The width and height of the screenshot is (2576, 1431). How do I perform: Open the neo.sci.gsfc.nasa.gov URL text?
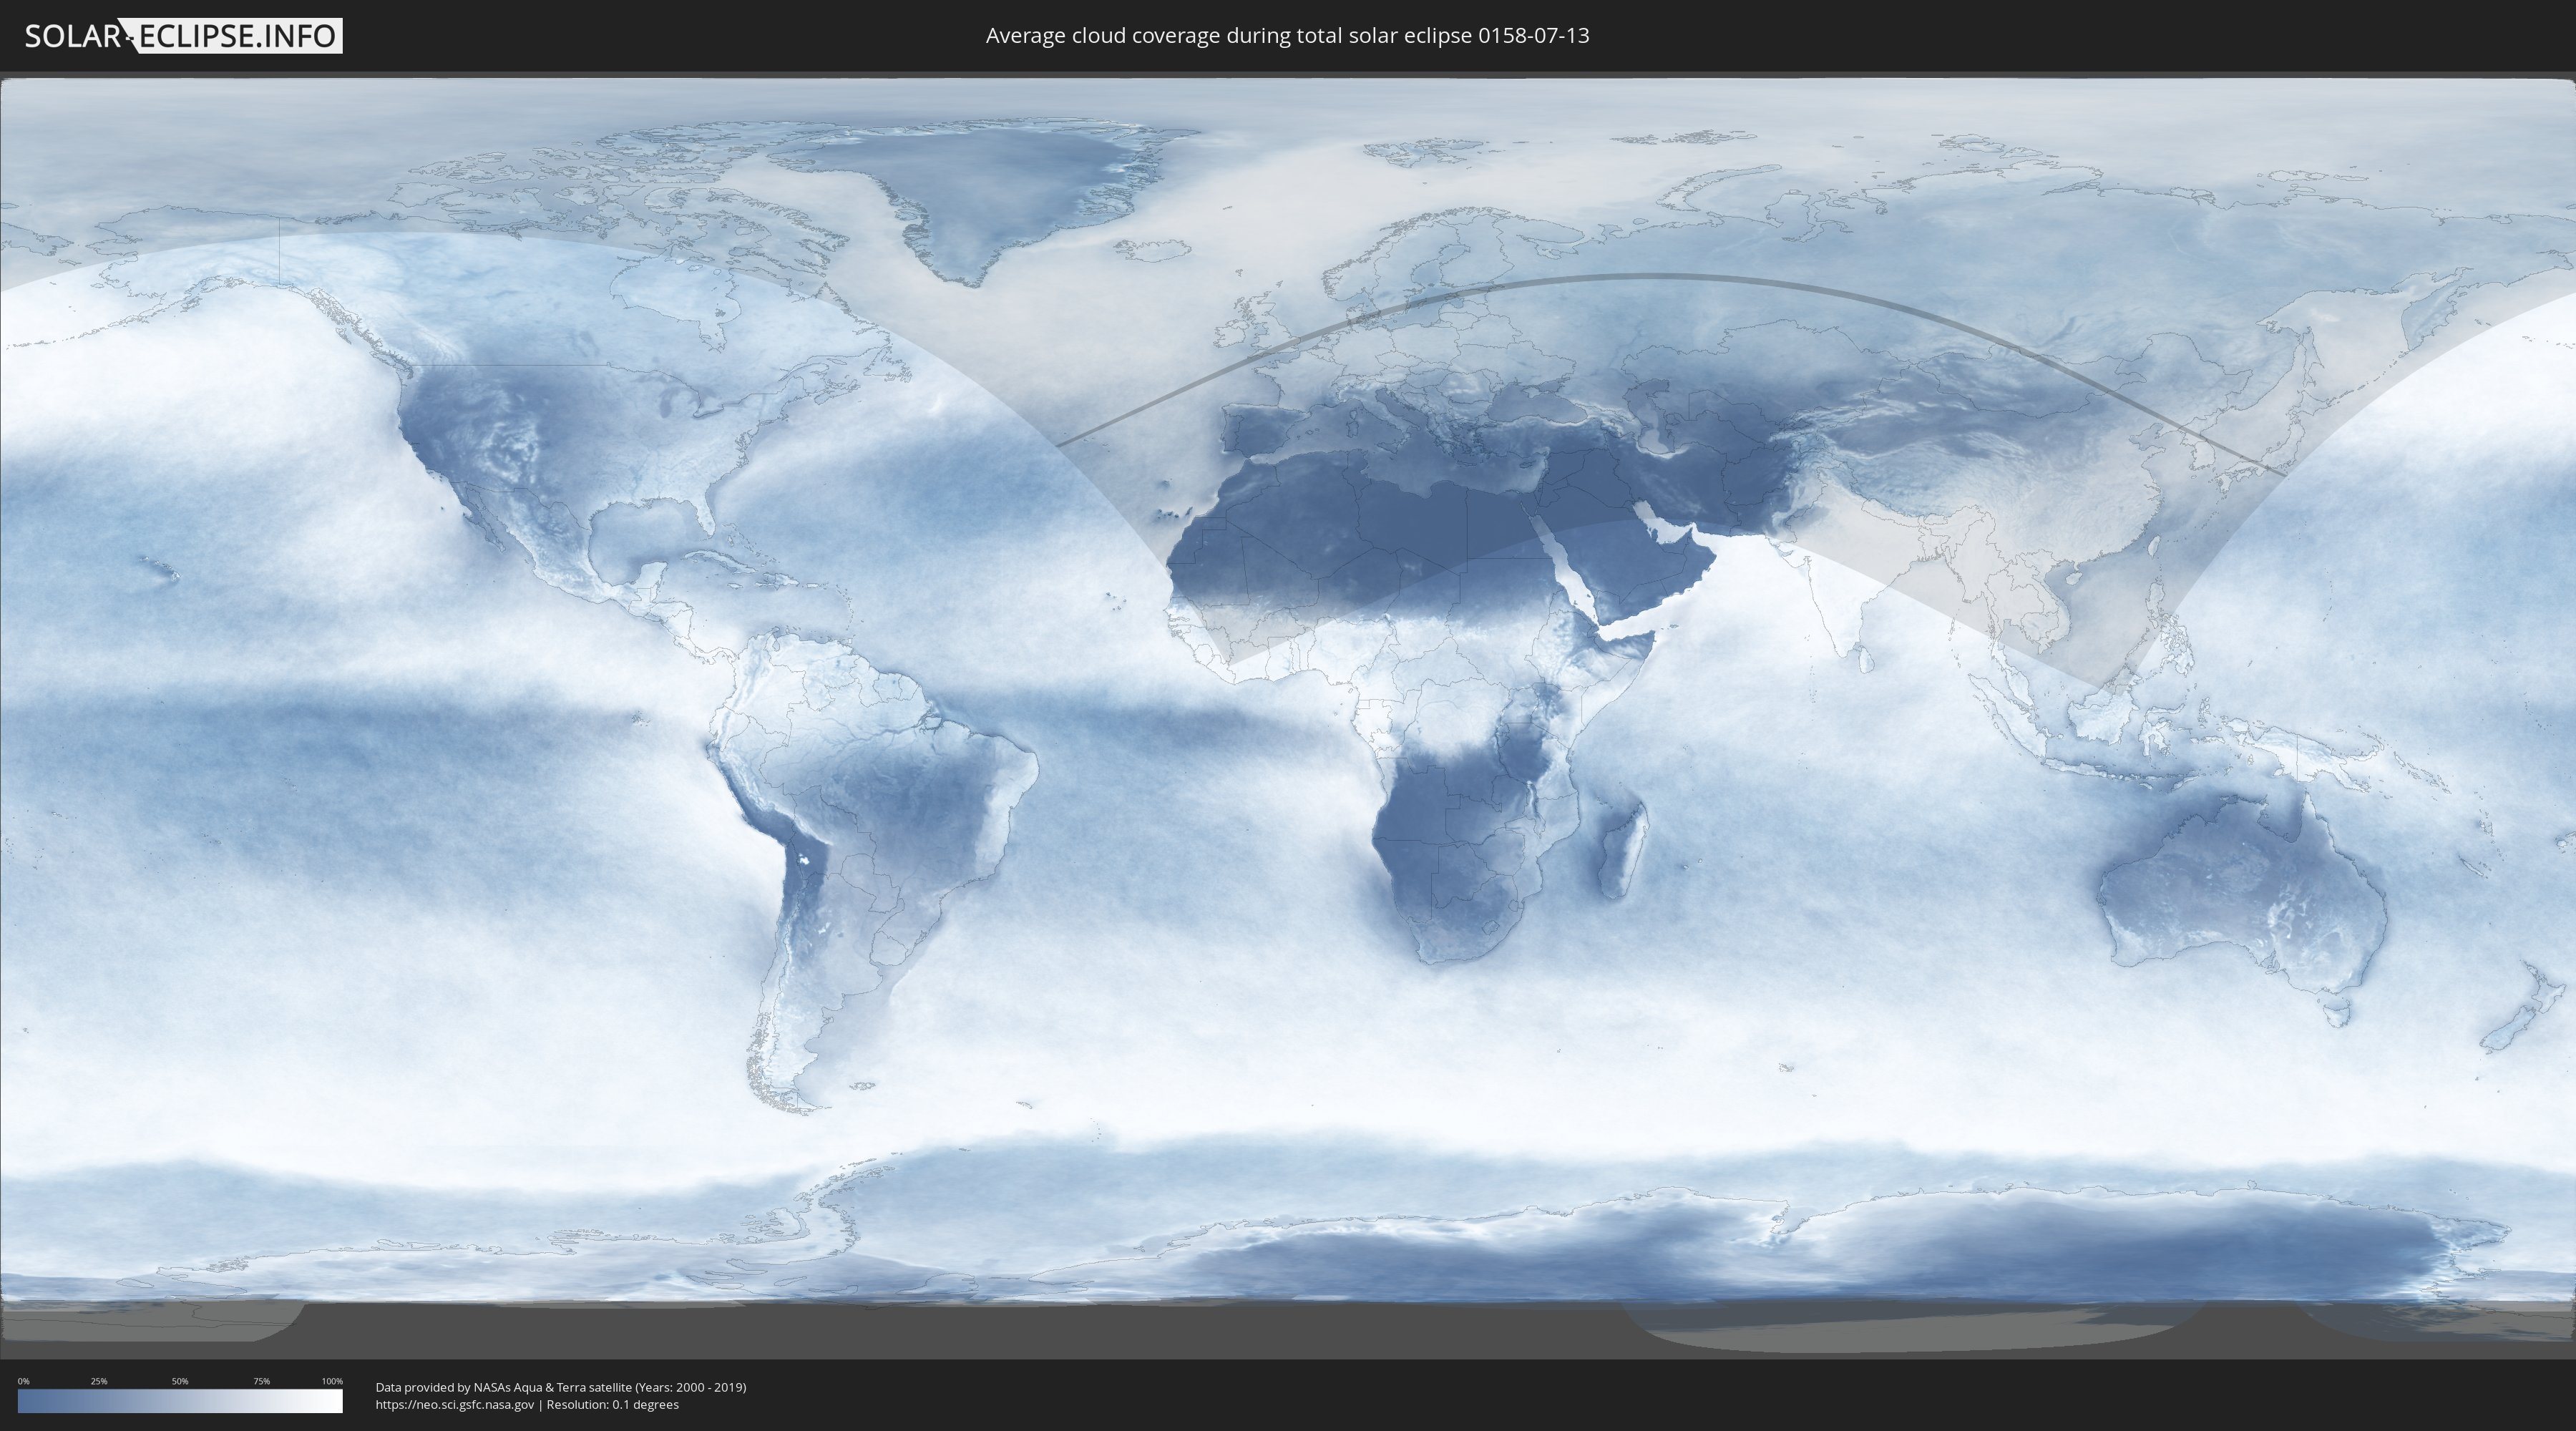(455, 1404)
